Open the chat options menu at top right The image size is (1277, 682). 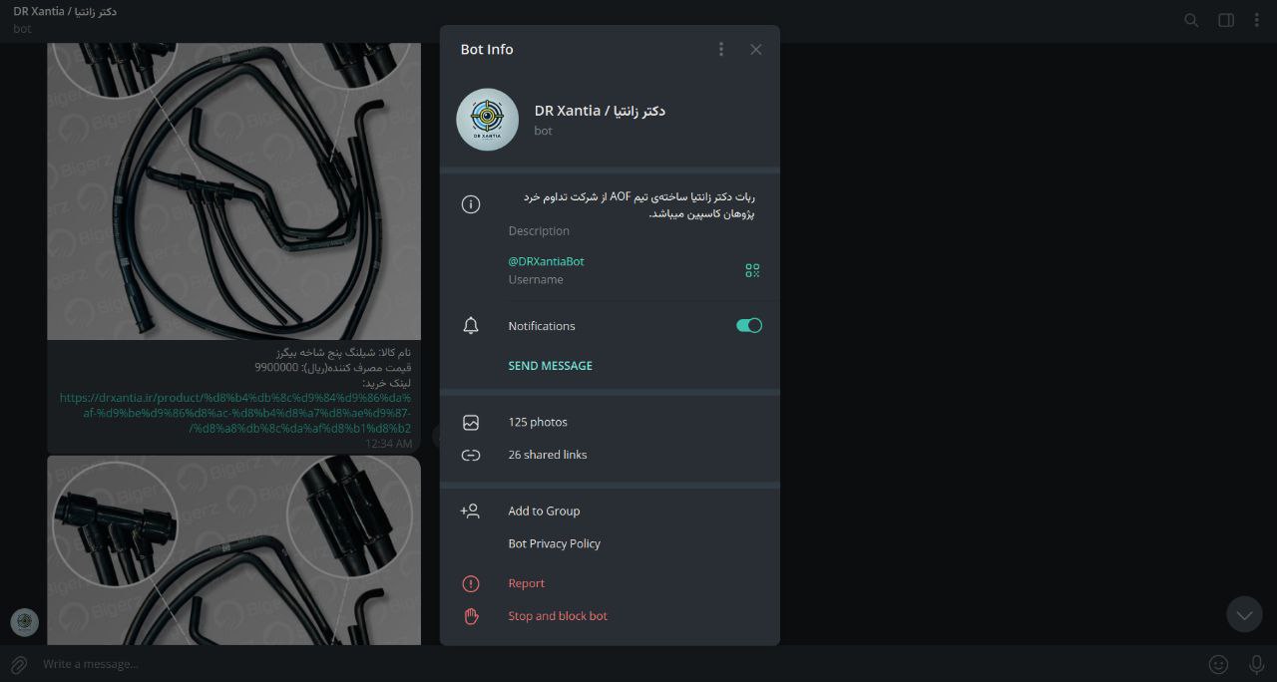coord(1257,20)
